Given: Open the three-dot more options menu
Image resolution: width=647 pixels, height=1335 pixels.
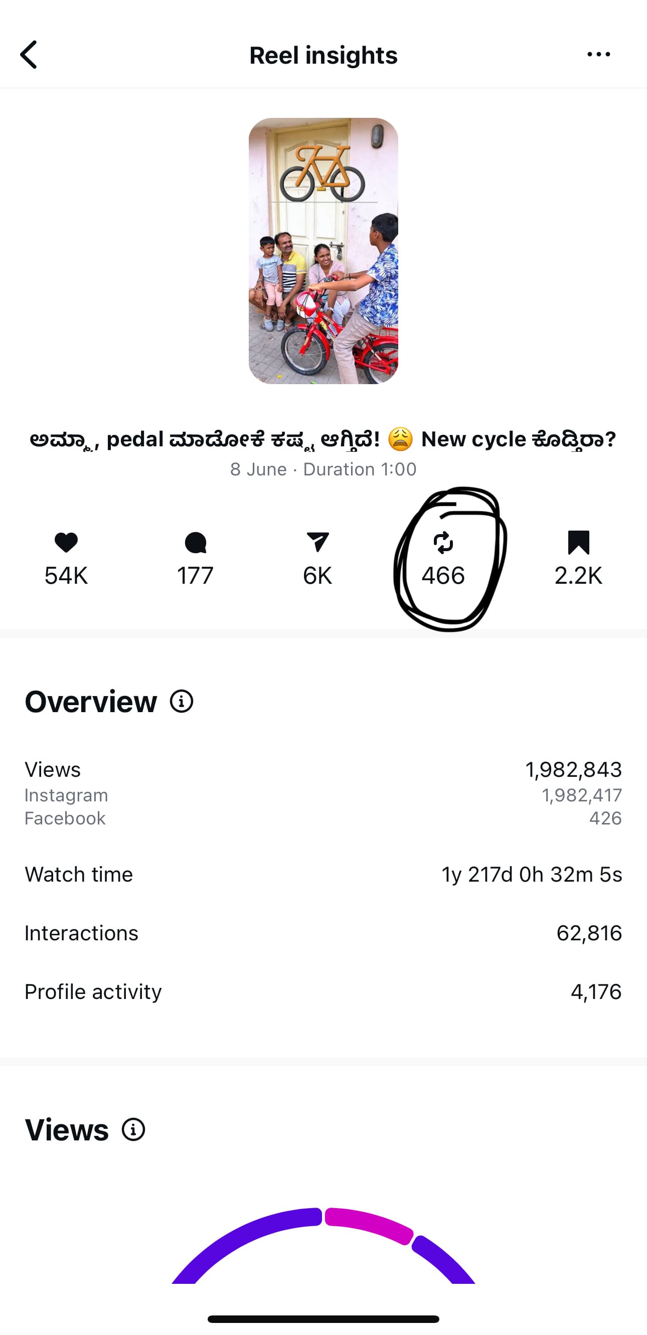Looking at the screenshot, I should [x=598, y=55].
